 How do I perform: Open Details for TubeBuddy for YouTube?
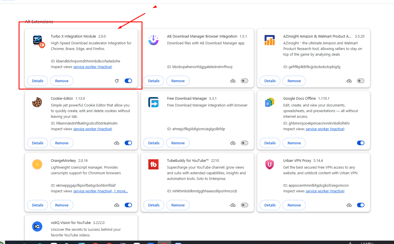pyautogui.click(x=154, y=205)
